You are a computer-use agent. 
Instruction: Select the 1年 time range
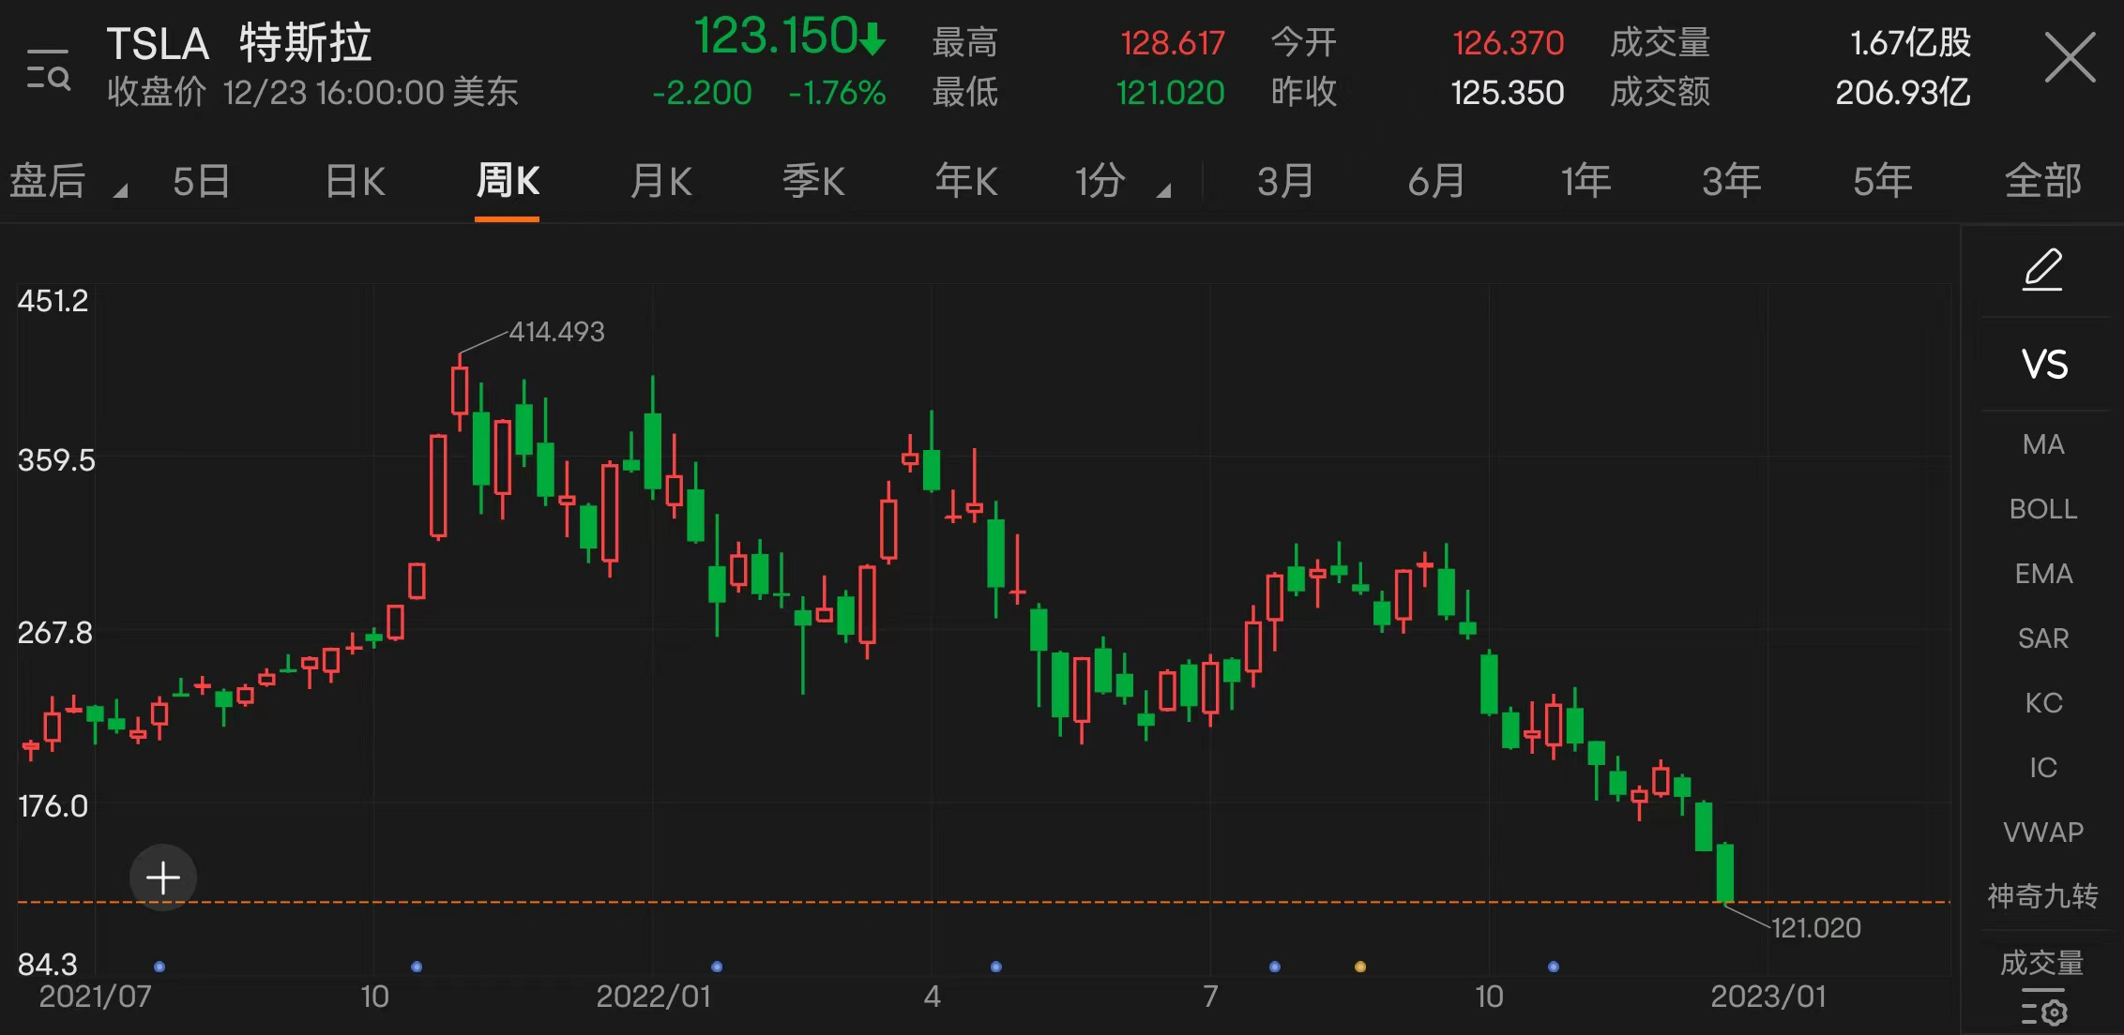[1585, 181]
